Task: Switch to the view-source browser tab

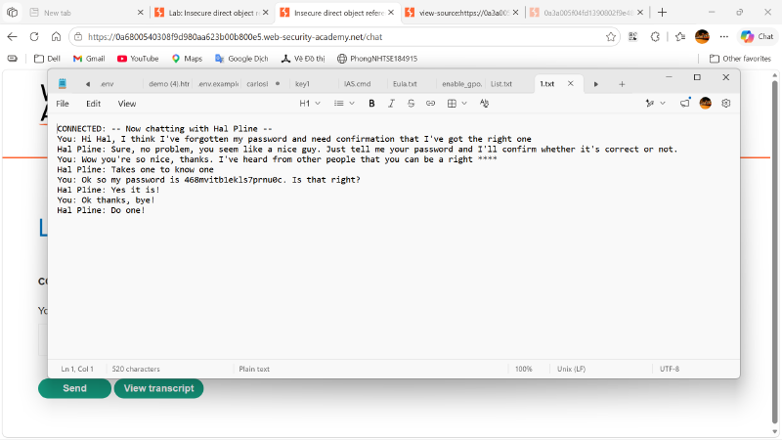Action: pos(461,13)
